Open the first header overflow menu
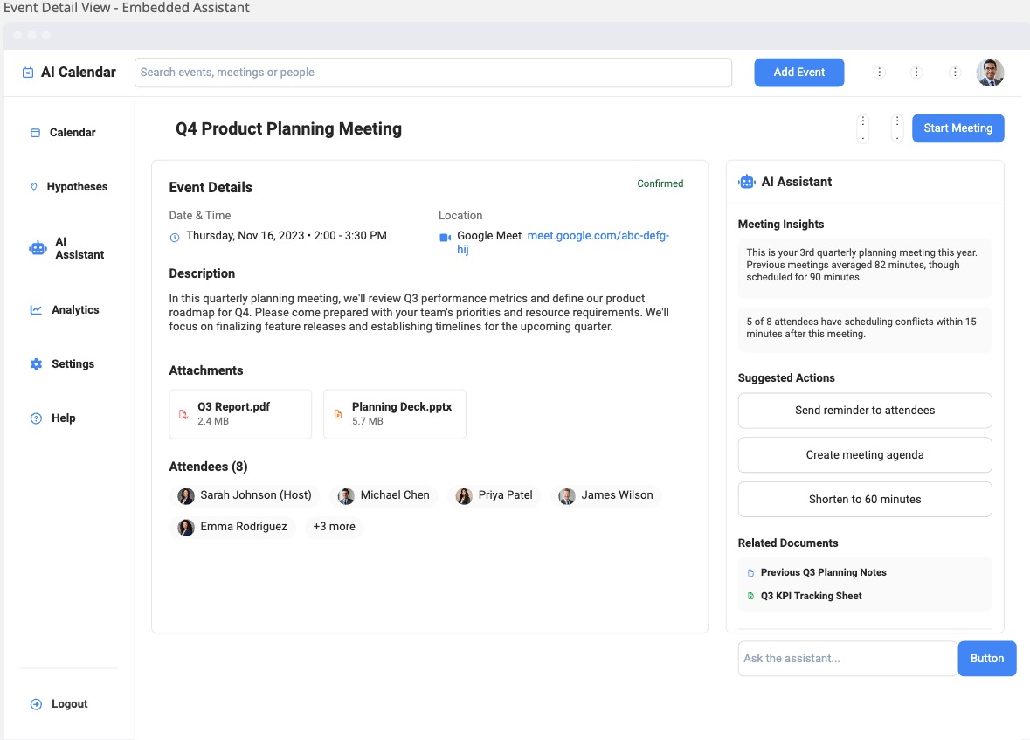This screenshot has width=1030, height=740. pos(879,73)
